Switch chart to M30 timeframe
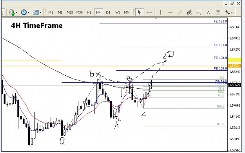This screenshot has height=153, width=245. 79,12
